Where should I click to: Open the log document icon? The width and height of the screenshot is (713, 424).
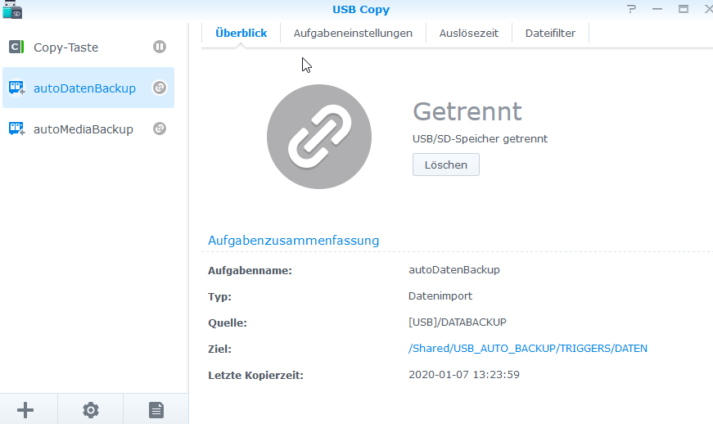pos(156,410)
